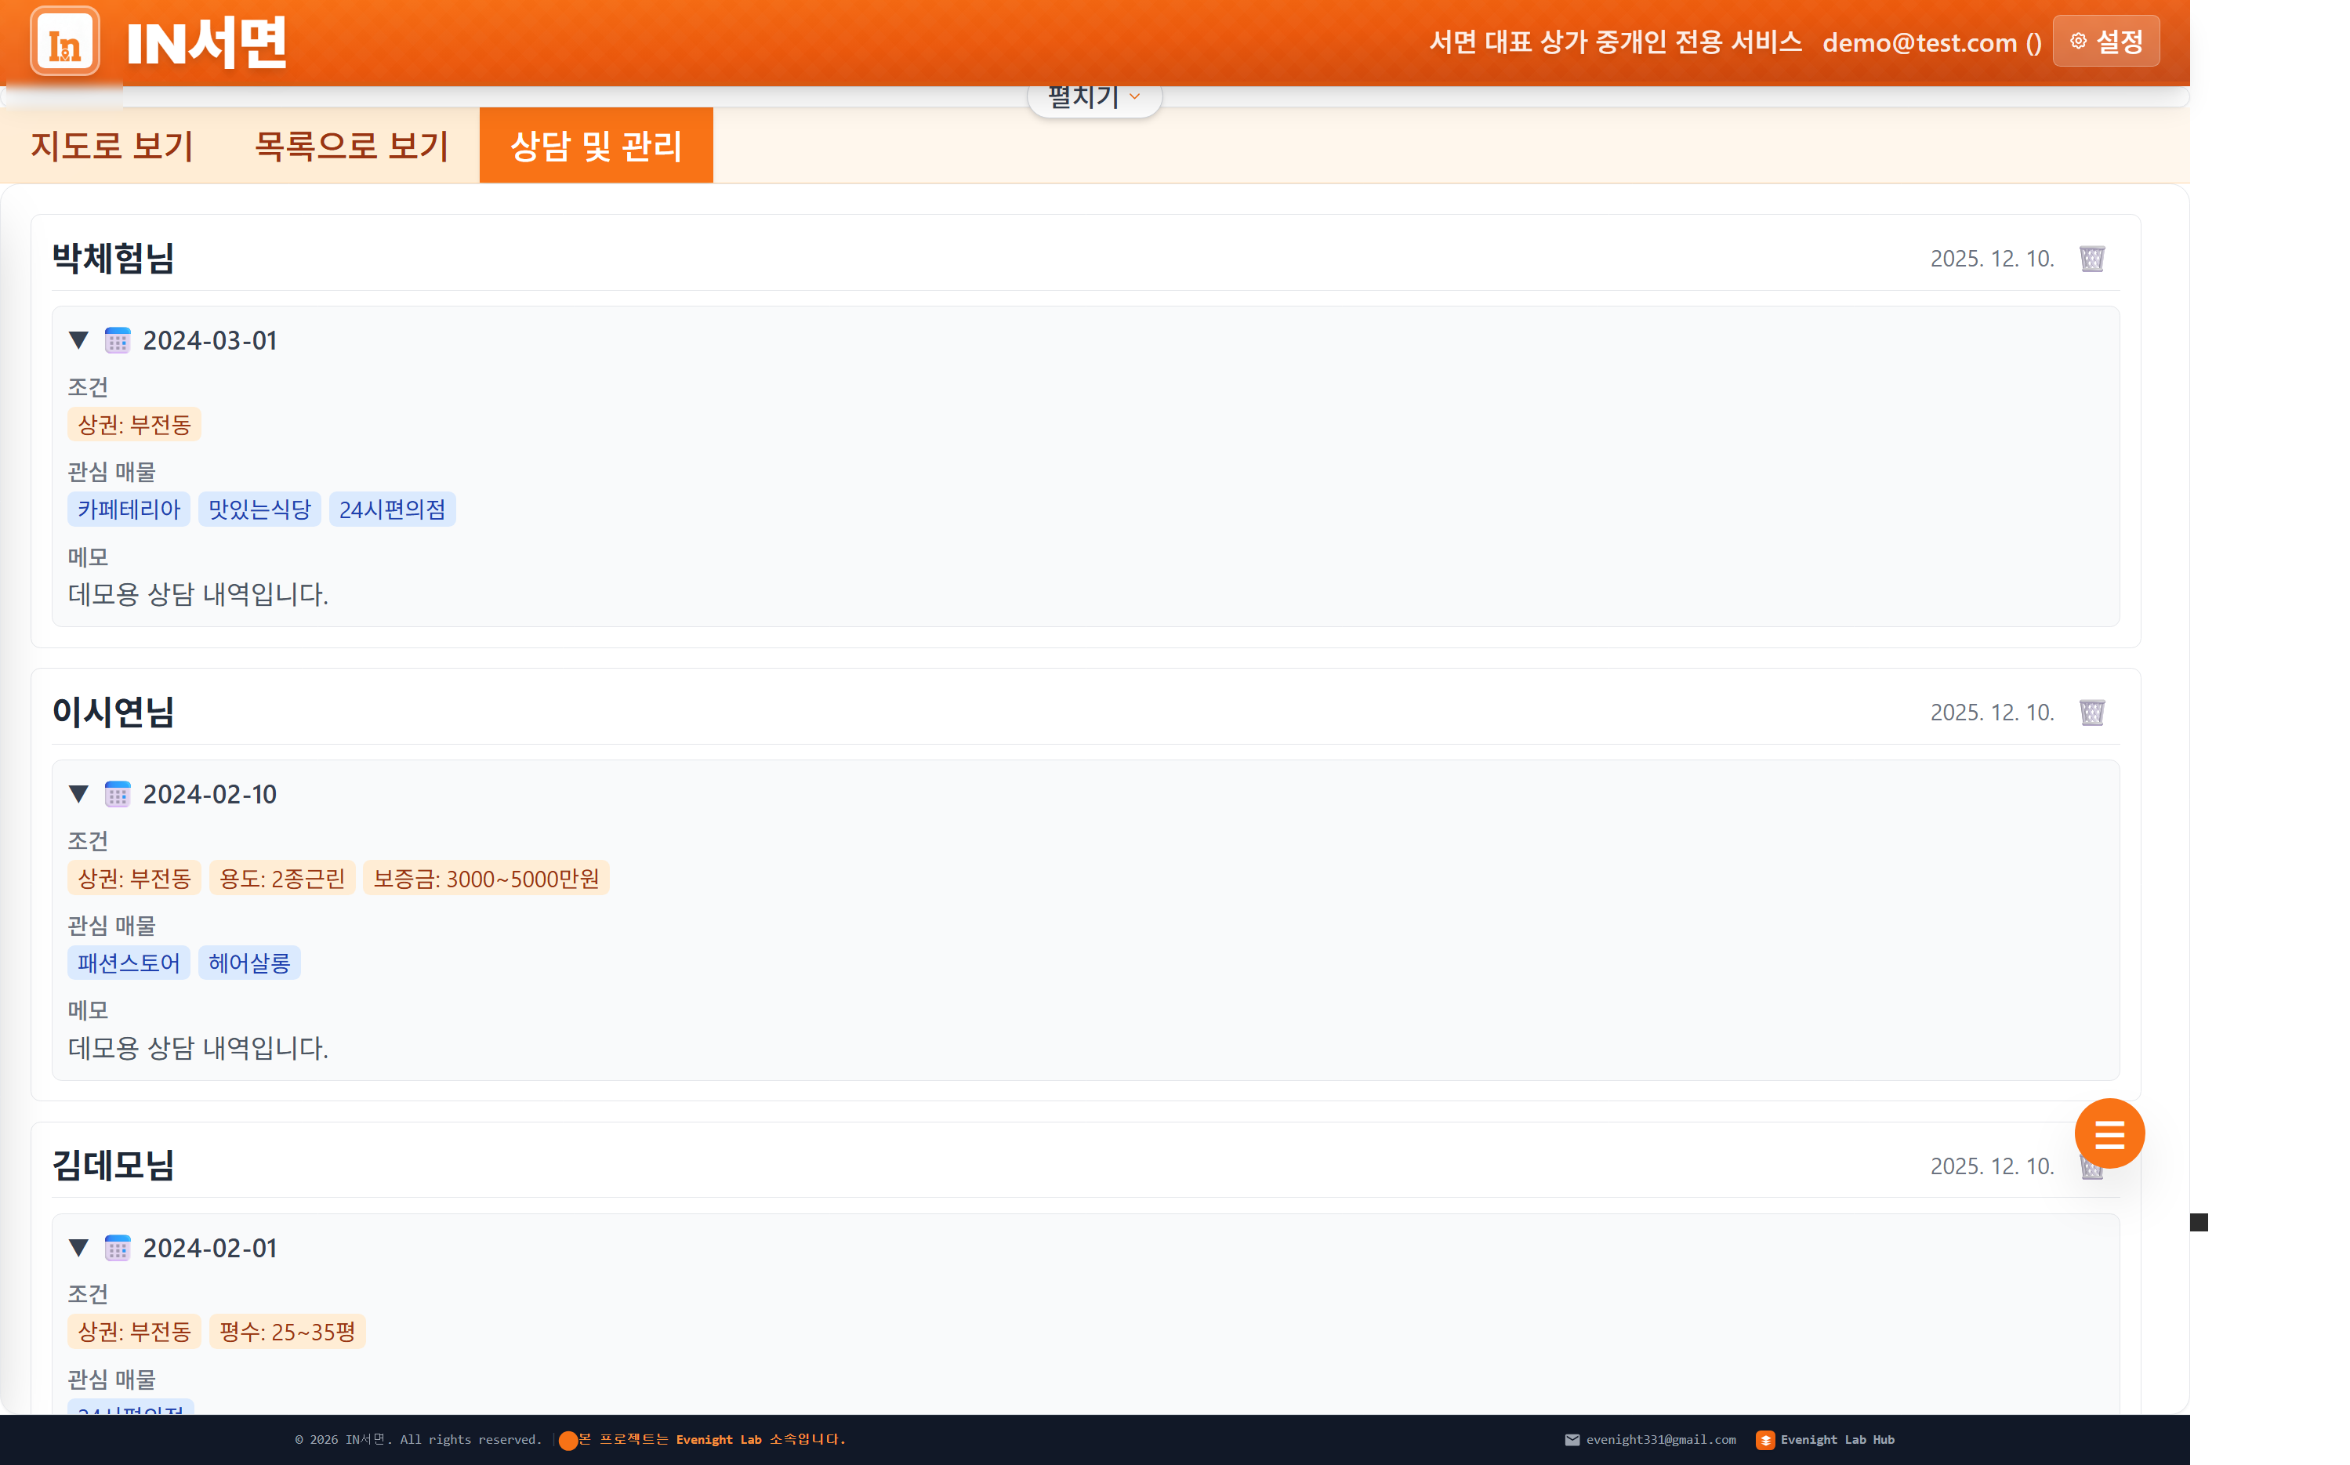This screenshot has height=1465, width=2350.
Task: Switch to 지도로 보기 tab
Action: [x=112, y=145]
